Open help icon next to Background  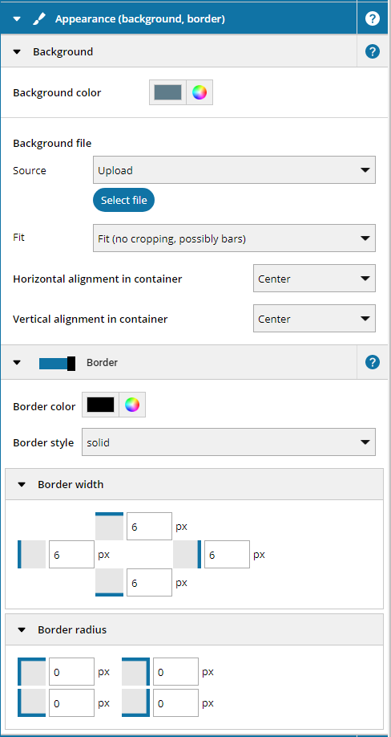coord(373,51)
